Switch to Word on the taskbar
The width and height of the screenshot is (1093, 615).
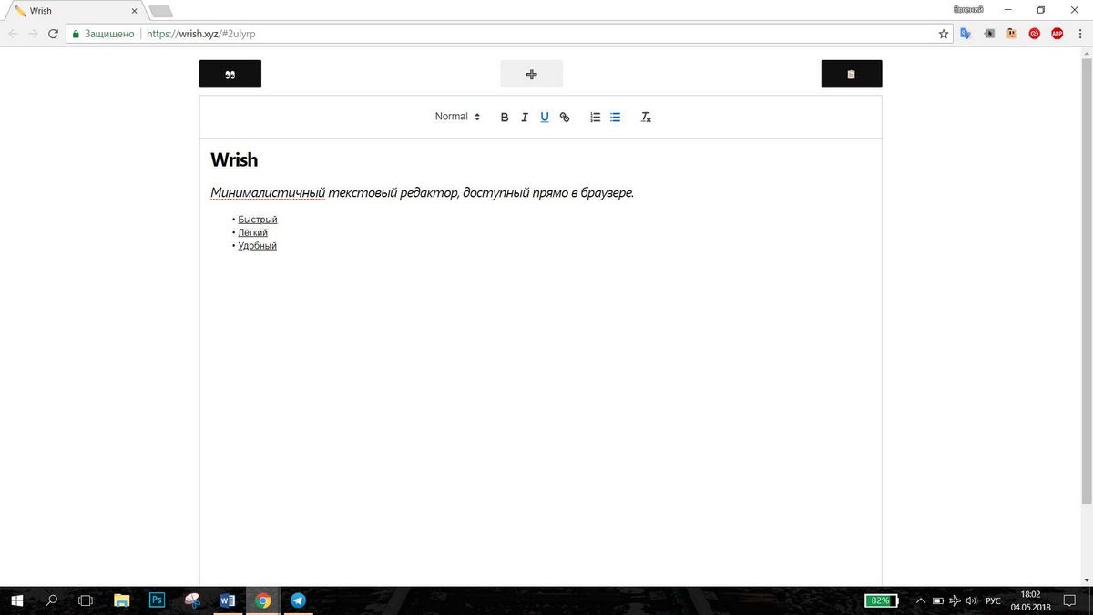tap(228, 600)
